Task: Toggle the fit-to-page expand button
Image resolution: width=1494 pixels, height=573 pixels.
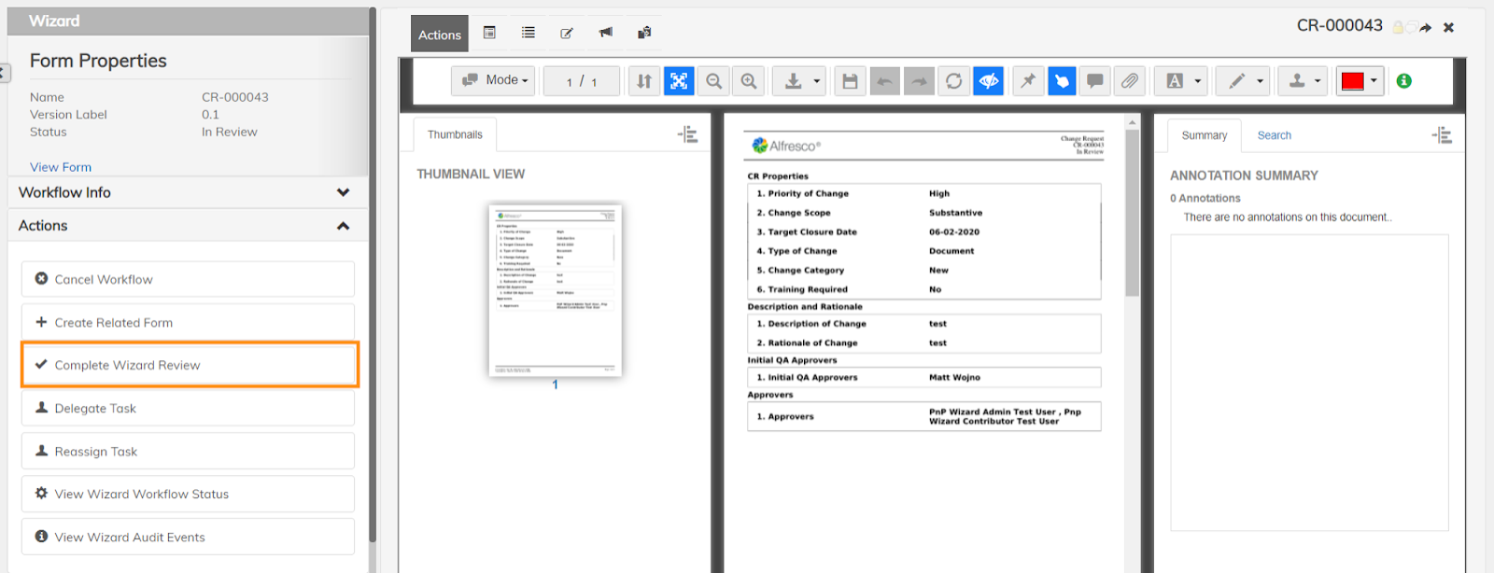Action: click(679, 81)
